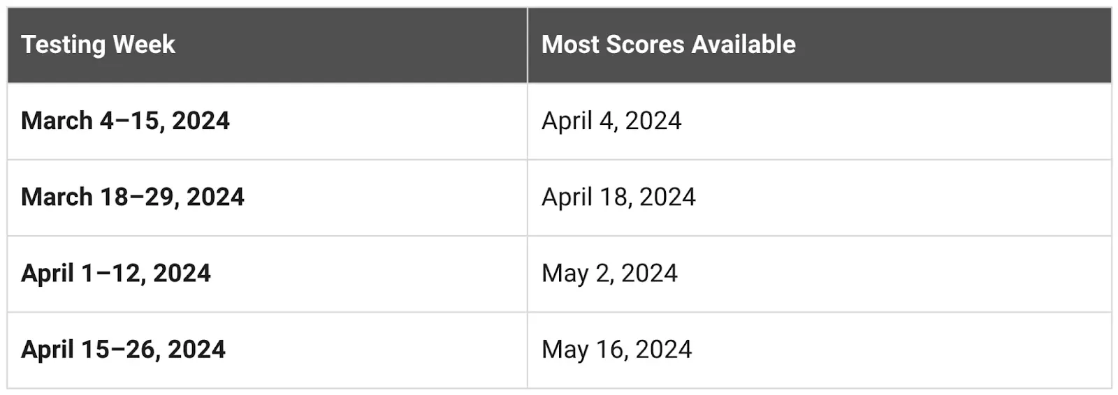Select the April 4, 2024 score date cell

click(x=611, y=121)
